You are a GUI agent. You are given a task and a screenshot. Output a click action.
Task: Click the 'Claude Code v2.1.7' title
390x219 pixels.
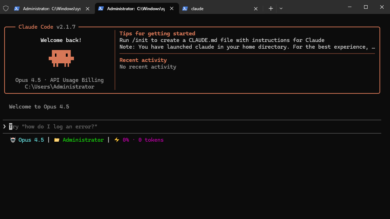[x=47, y=27]
